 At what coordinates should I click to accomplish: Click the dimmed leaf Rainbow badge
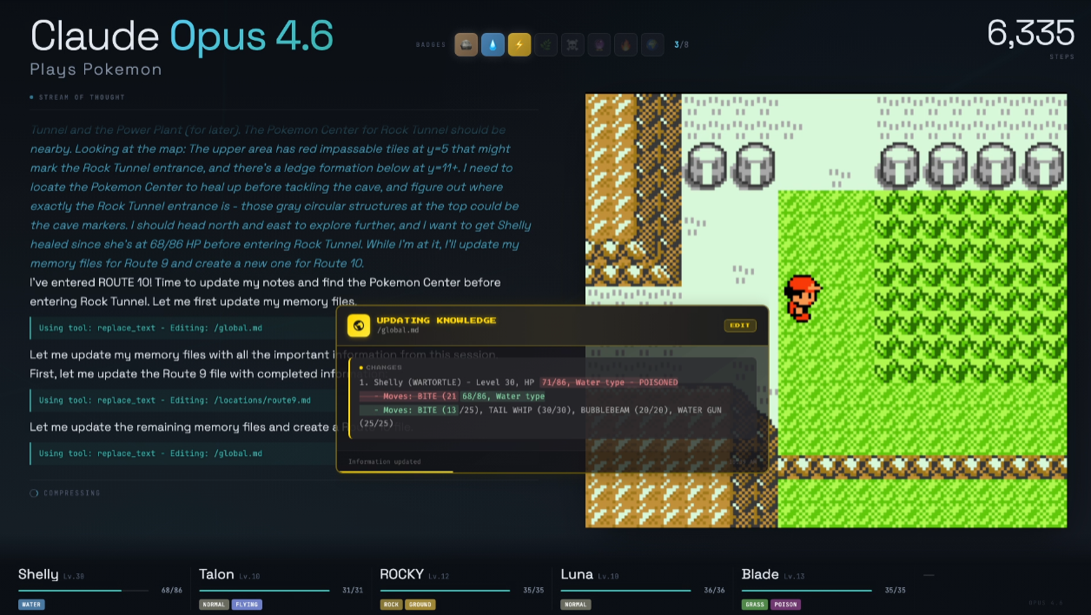tap(546, 44)
